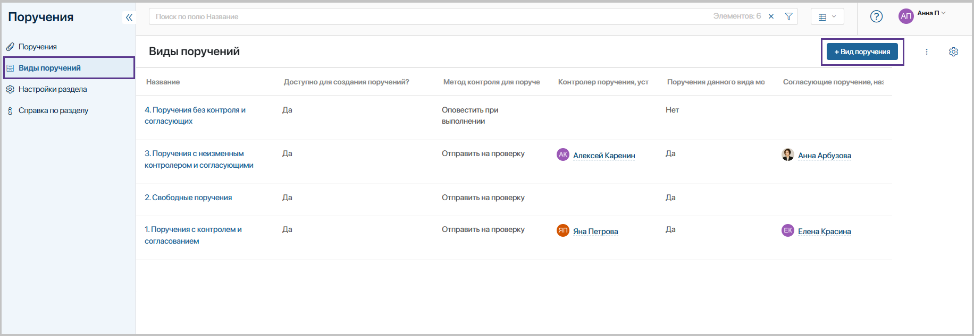Open Поручения in the sidebar
The height and width of the screenshot is (336, 974).
pyautogui.click(x=38, y=47)
